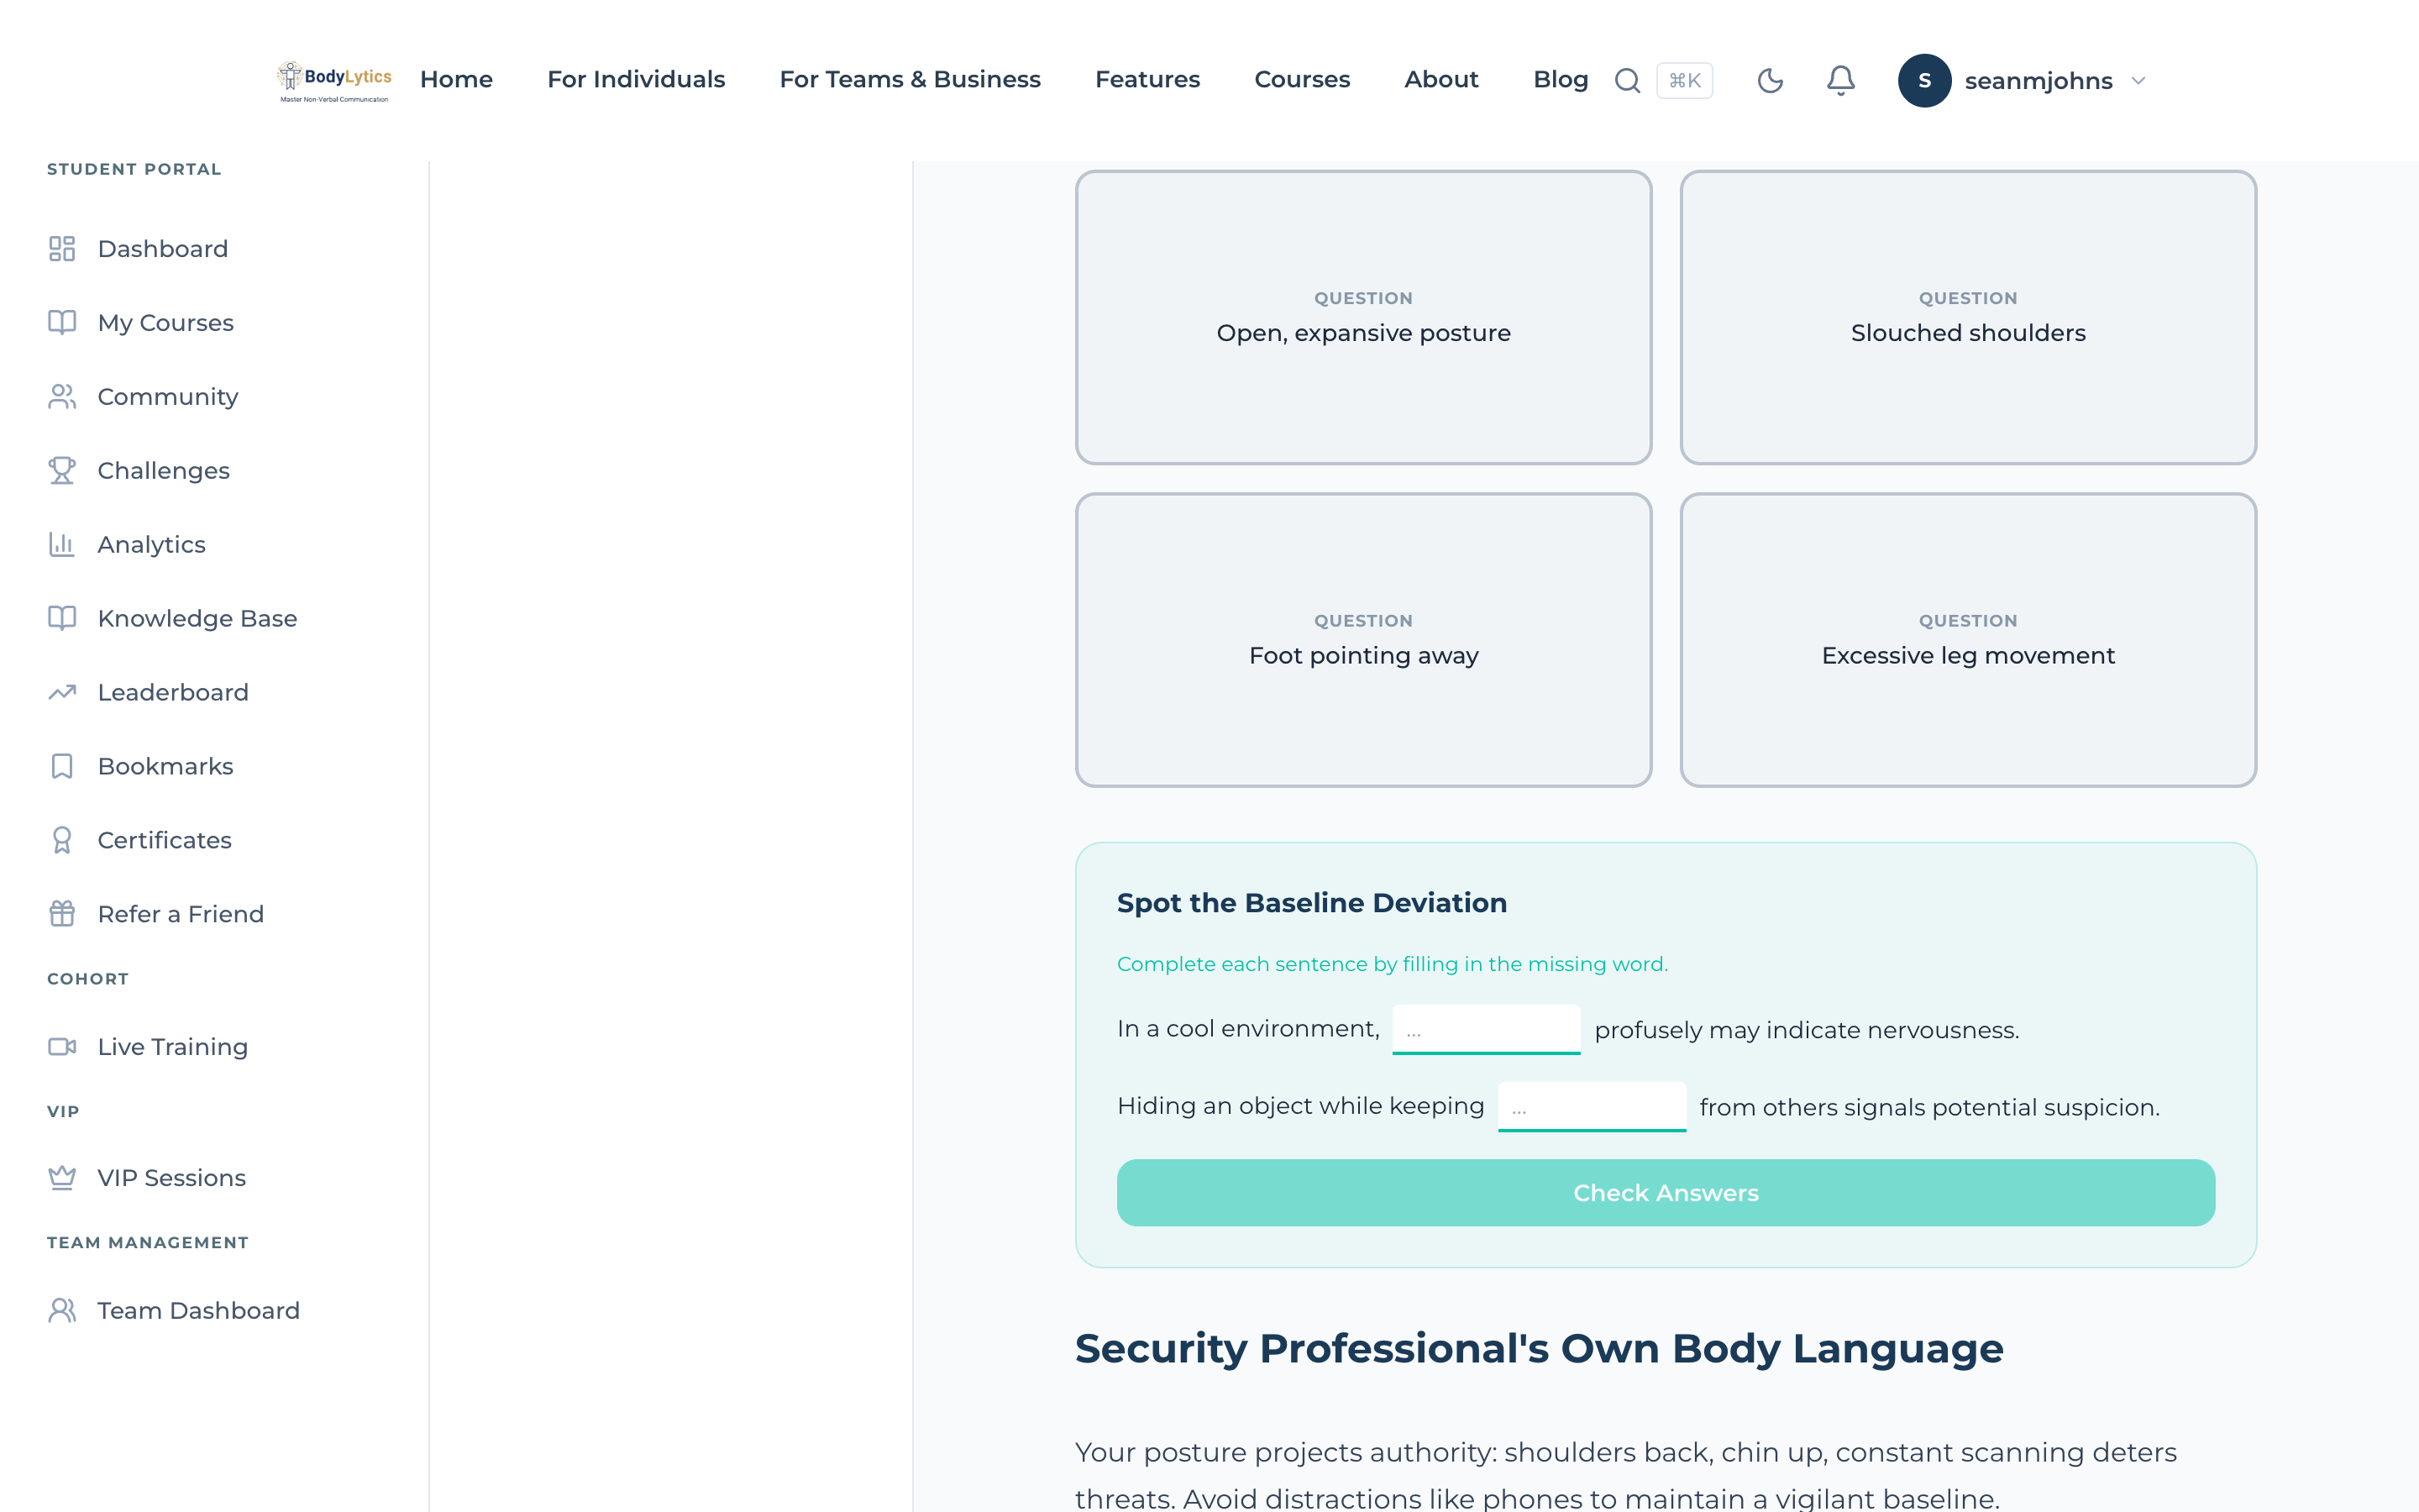Open Certificates sidebar label
Viewport: 2419px width, 1512px height.
pyautogui.click(x=165, y=840)
